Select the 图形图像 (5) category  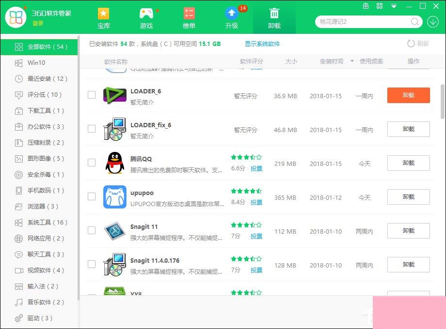pyautogui.click(x=39, y=158)
